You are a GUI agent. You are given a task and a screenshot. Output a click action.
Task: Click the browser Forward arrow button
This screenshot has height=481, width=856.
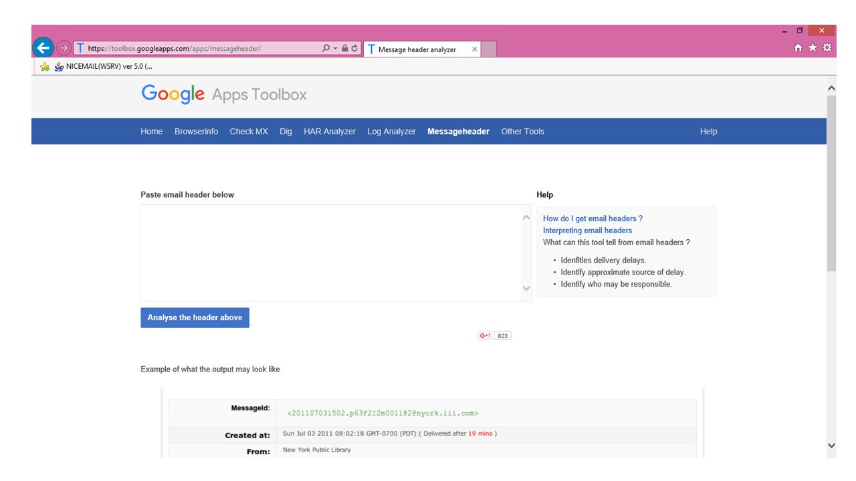coord(64,48)
